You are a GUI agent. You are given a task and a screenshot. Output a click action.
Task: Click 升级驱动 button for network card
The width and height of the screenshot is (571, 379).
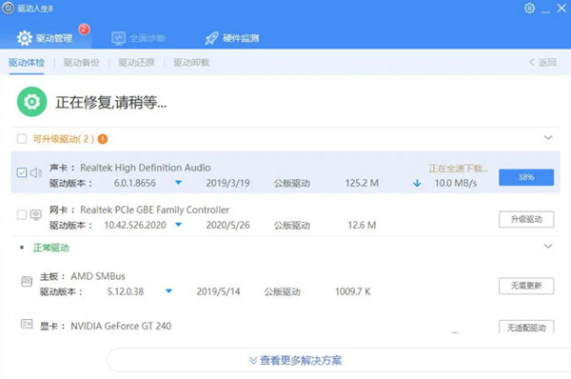point(526,219)
